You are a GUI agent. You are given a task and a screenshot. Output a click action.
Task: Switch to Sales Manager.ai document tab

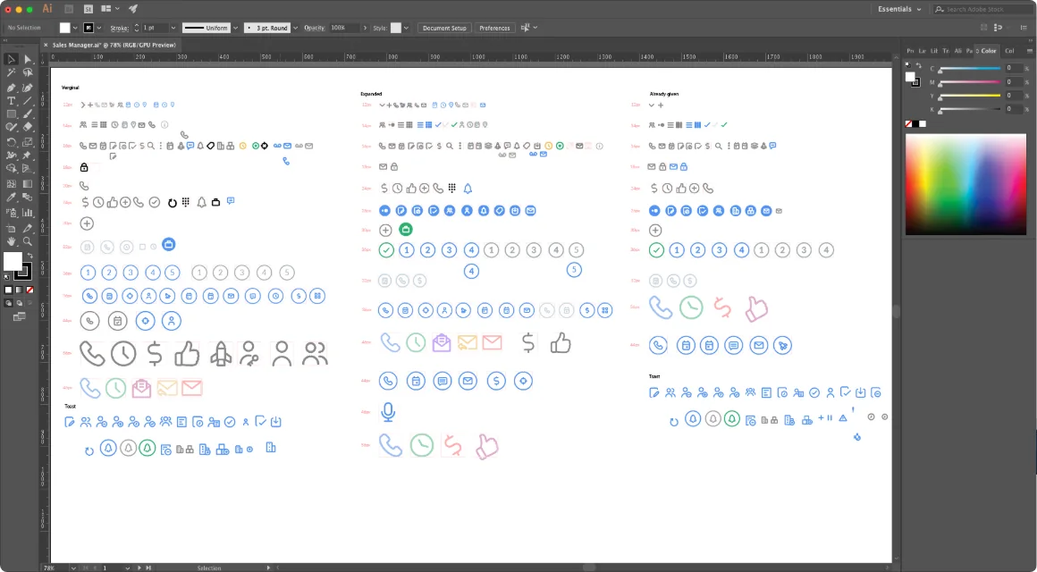(x=114, y=45)
